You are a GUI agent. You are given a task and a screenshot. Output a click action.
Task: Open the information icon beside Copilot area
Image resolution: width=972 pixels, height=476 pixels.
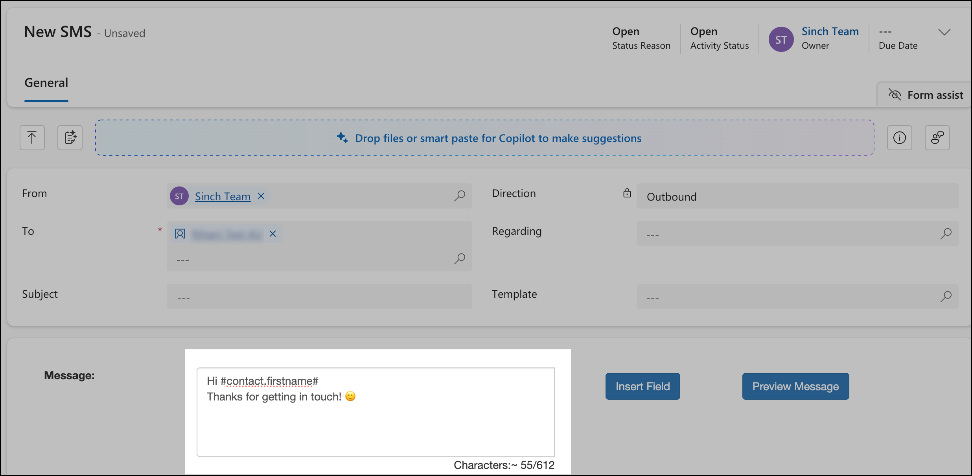(899, 138)
